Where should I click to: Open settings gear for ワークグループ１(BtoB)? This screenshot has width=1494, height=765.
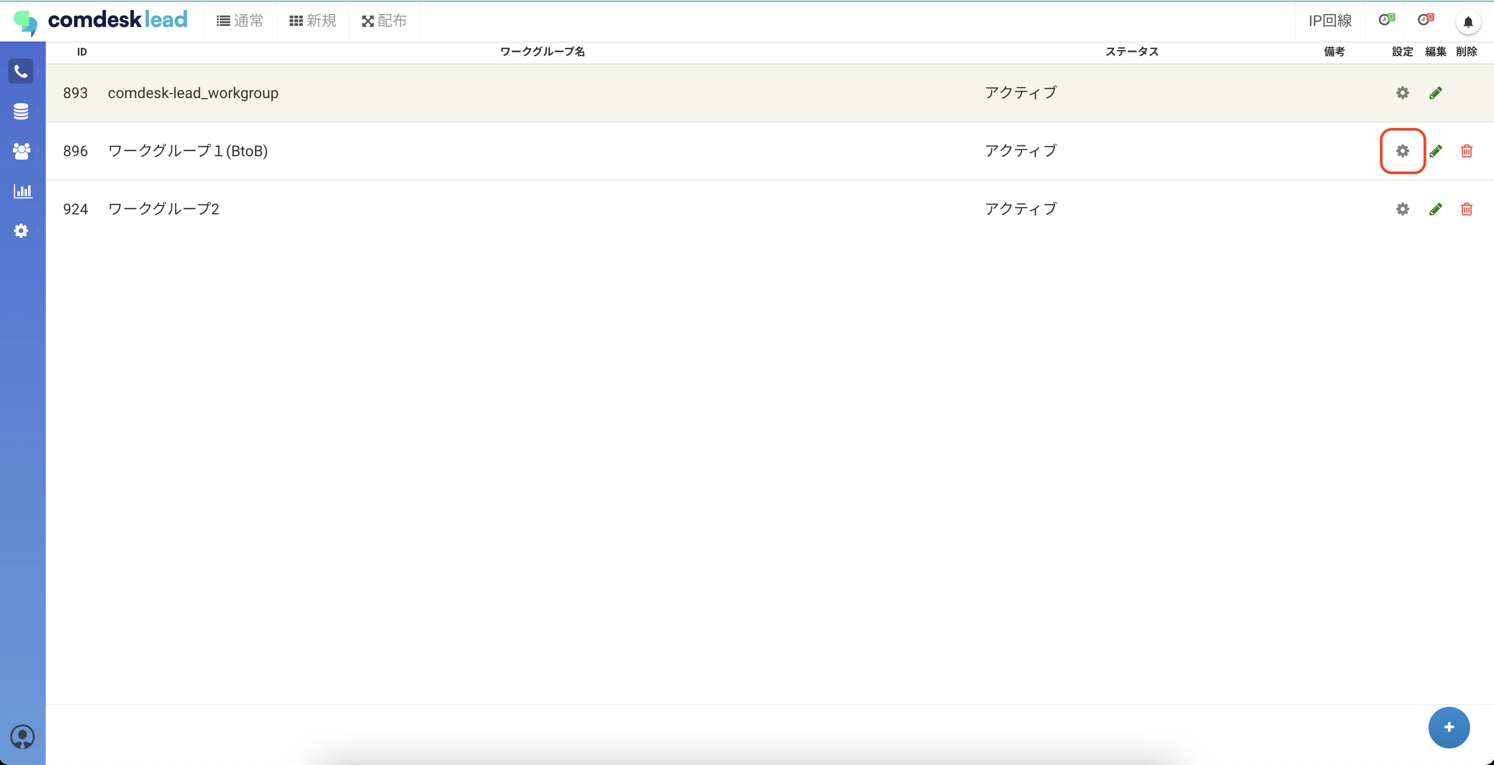tap(1403, 151)
